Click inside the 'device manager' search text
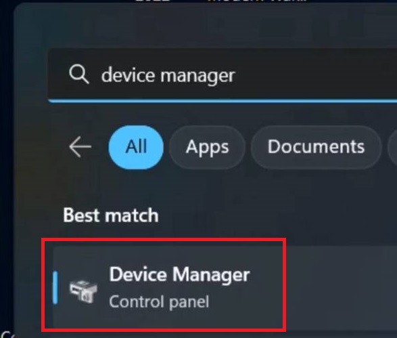 [x=168, y=76]
